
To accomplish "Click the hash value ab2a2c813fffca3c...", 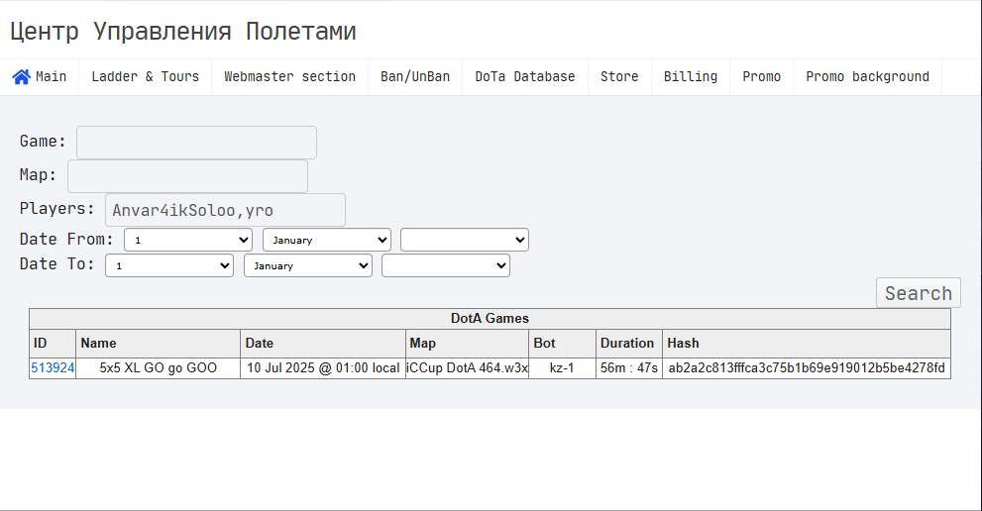I will (807, 368).
